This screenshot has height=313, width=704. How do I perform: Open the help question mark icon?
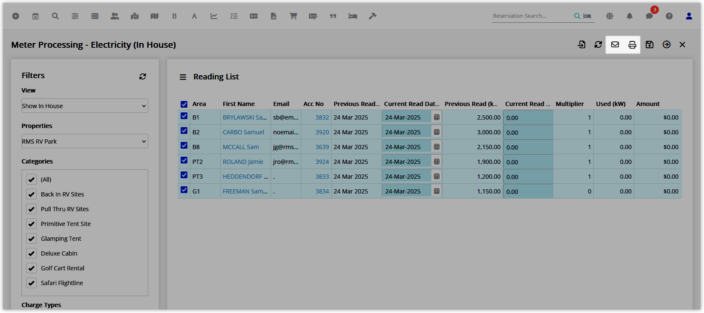coord(669,16)
